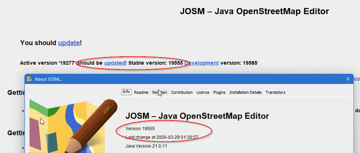The height and width of the screenshot is (153, 360).
Task: Open the Revision tab
Action: point(160,92)
